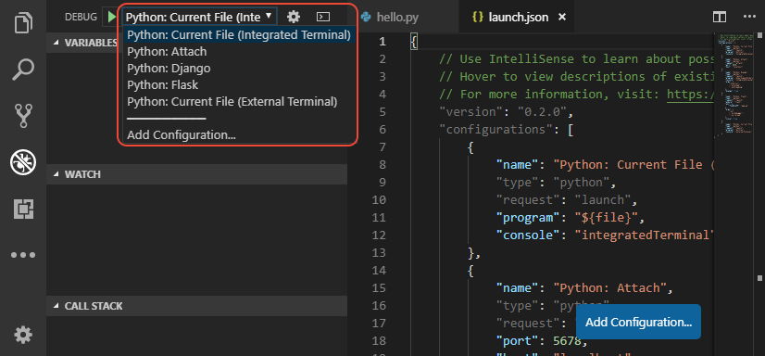Click the green Start Debugging arrow
This screenshot has width=765, height=356.
coord(112,17)
